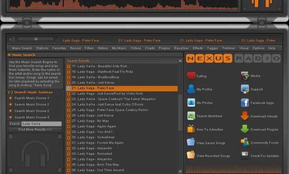Click the results list vertical scrollbar
This screenshot has height=174, width=289.
(180, 113)
